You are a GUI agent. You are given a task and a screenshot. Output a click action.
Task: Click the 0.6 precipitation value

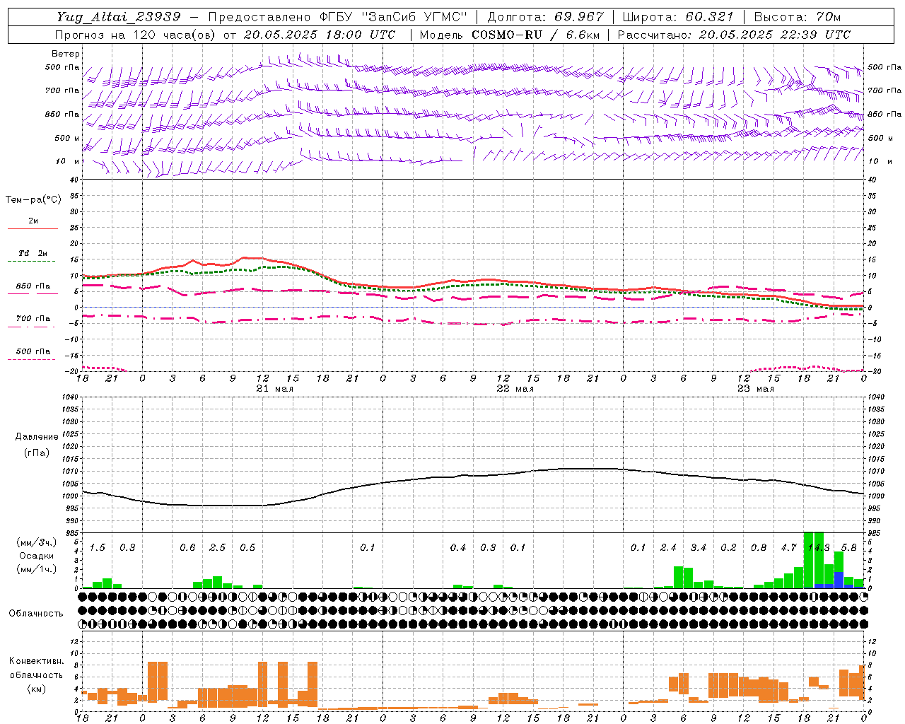click(x=187, y=548)
